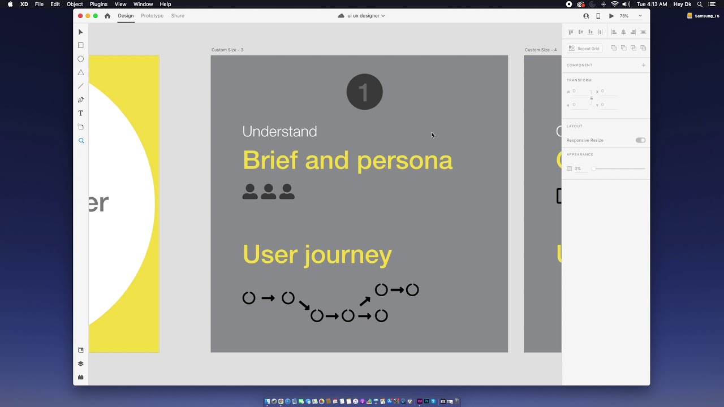The height and width of the screenshot is (407, 724).
Task: Align selection to bottom edge
Action: (x=591, y=32)
